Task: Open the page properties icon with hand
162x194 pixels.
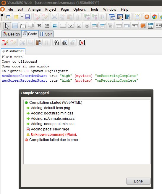Action: [x=120, y=17]
